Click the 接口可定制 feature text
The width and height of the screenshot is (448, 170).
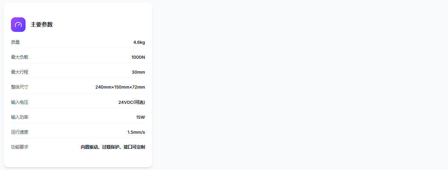point(134,147)
